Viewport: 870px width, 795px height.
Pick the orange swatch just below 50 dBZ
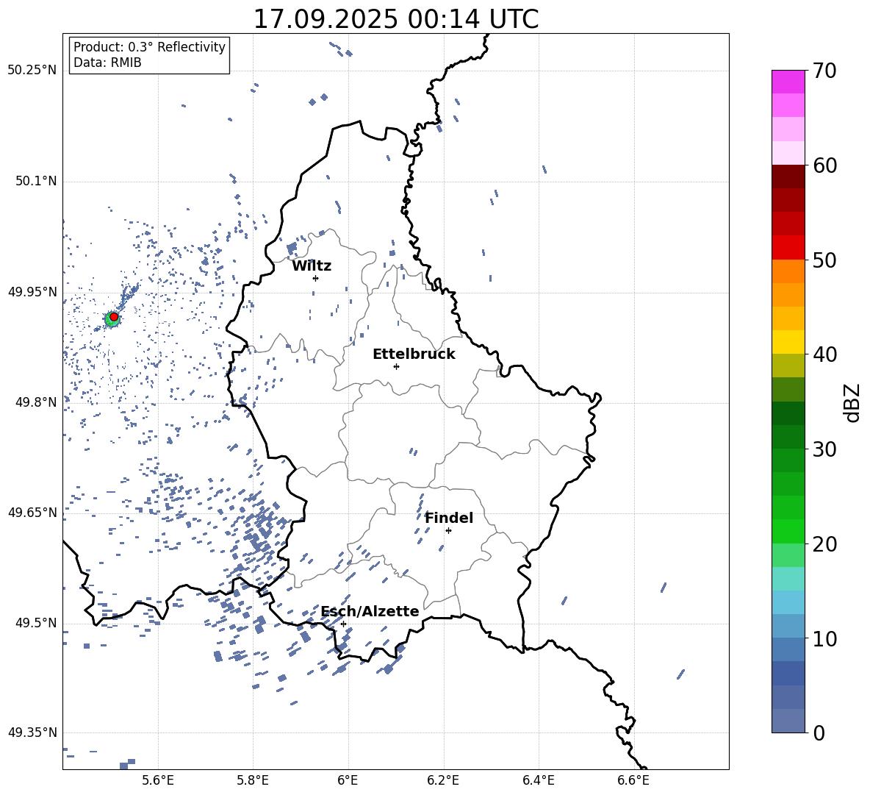(788, 271)
